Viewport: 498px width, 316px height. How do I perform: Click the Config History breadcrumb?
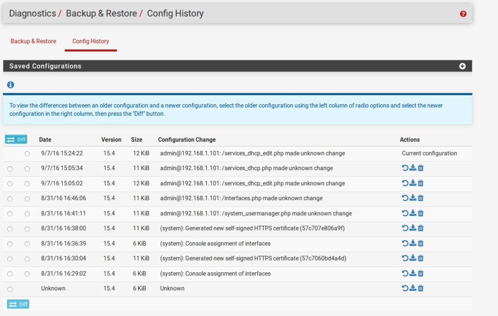(x=175, y=14)
